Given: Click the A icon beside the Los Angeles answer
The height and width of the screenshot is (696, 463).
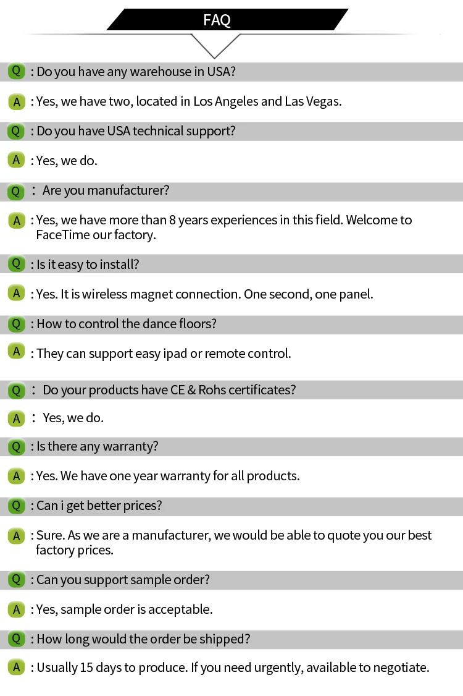Looking at the screenshot, I should pyautogui.click(x=16, y=101).
